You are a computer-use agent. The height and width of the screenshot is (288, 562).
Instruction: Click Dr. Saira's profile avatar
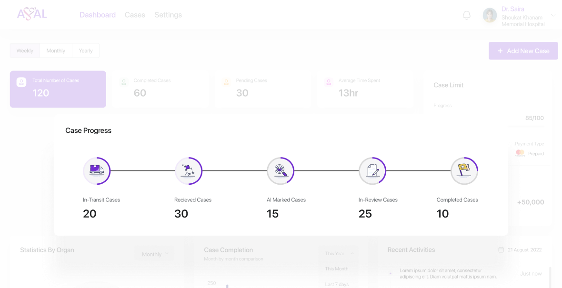coord(490,15)
